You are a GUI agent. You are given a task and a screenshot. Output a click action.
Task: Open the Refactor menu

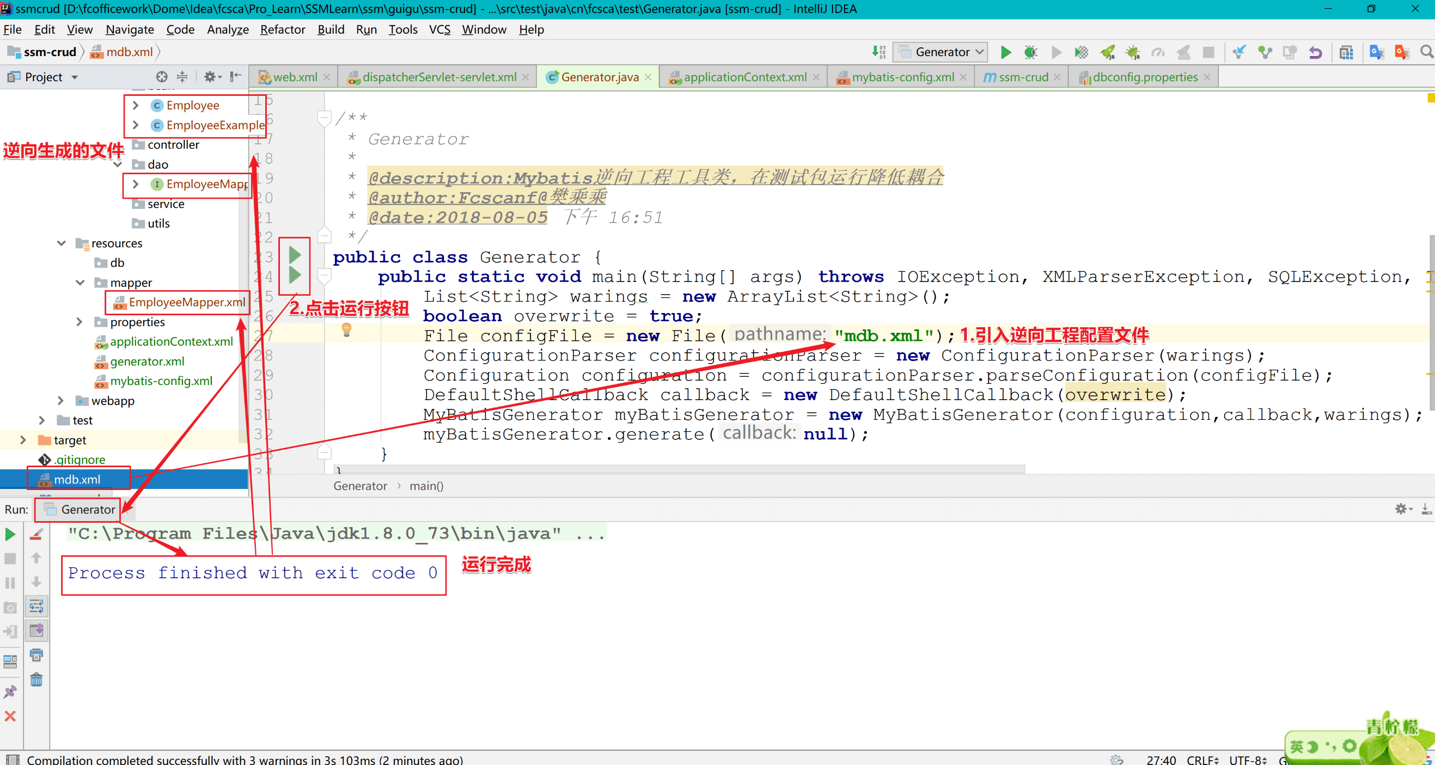[x=283, y=29]
